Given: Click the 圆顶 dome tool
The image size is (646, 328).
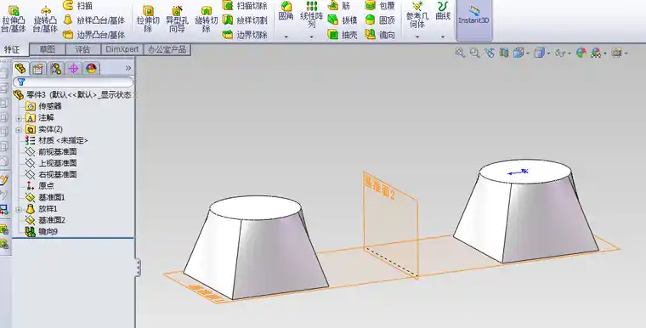Looking at the screenshot, I should coord(380,20).
